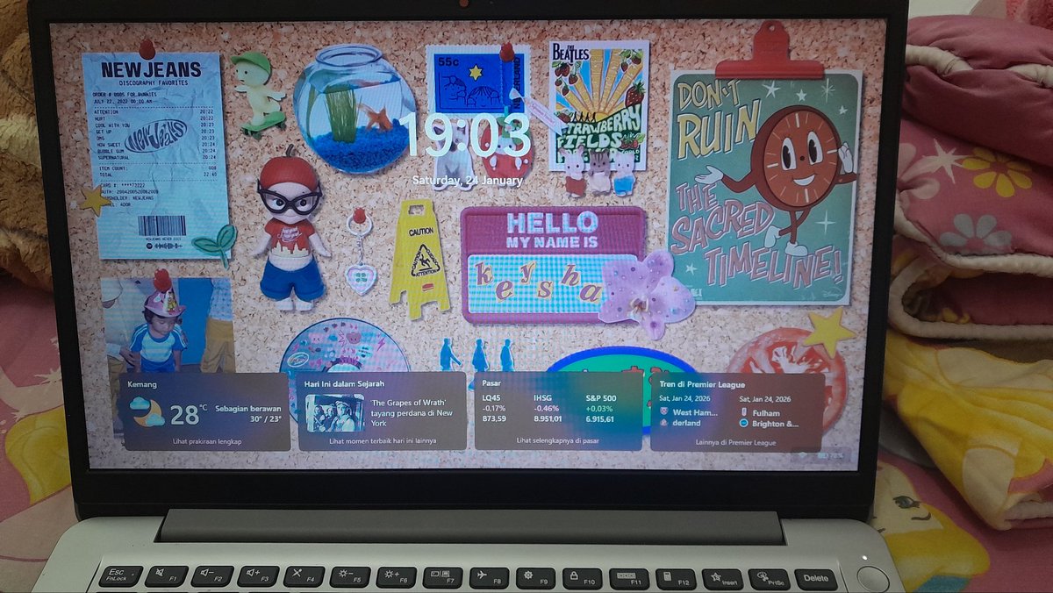This screenshot has height=593, width=1053.
Task: Click the 'West Ham...' team name
Action: (x=695, y=412)
